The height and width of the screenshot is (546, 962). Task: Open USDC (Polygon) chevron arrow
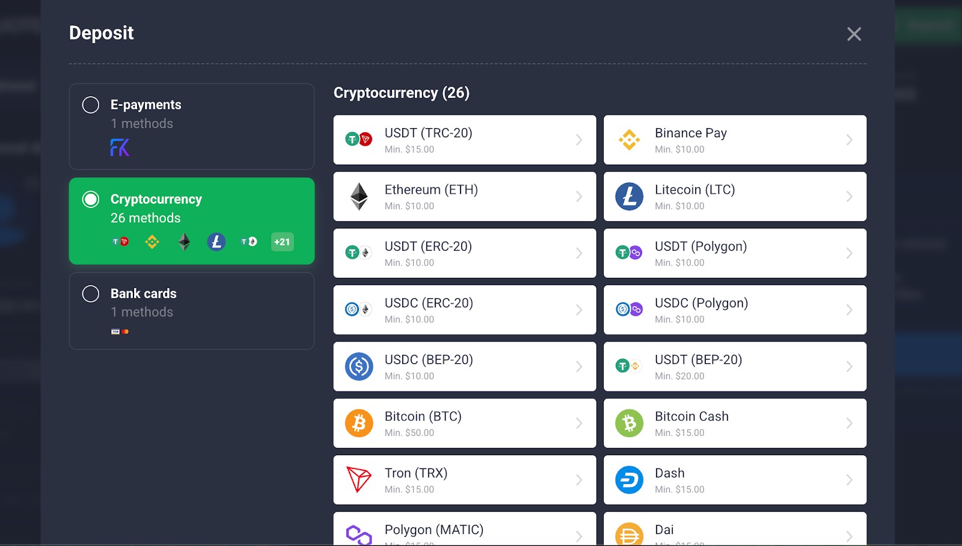click(849, 310)
